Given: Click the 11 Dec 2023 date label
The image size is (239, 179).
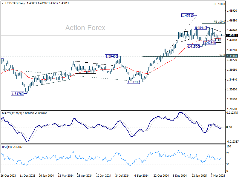Looking at the screenshot, I should (x=27, y=175).
